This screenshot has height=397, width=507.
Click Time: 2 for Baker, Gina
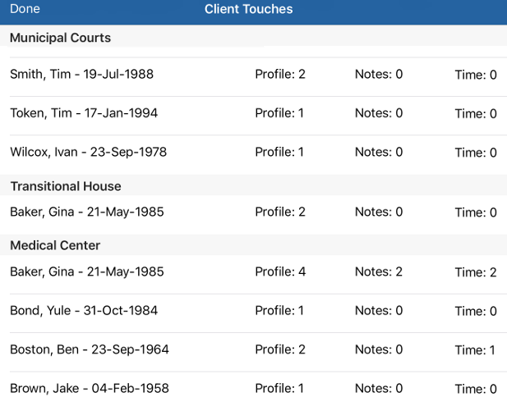point(476,272)
